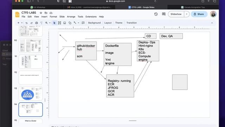Screen dimensions: 225x127
Task: Insert an image from toolbar
Action: coord(65,23)
